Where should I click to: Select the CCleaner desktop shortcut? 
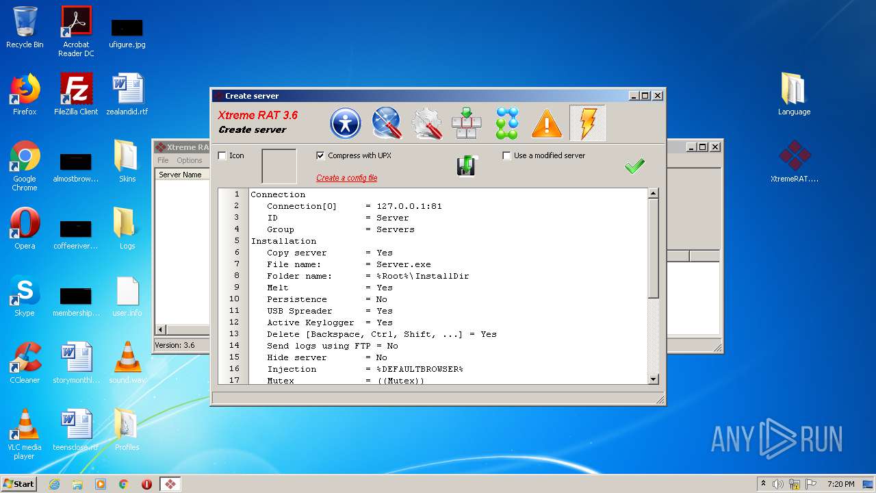pos(25,363)
